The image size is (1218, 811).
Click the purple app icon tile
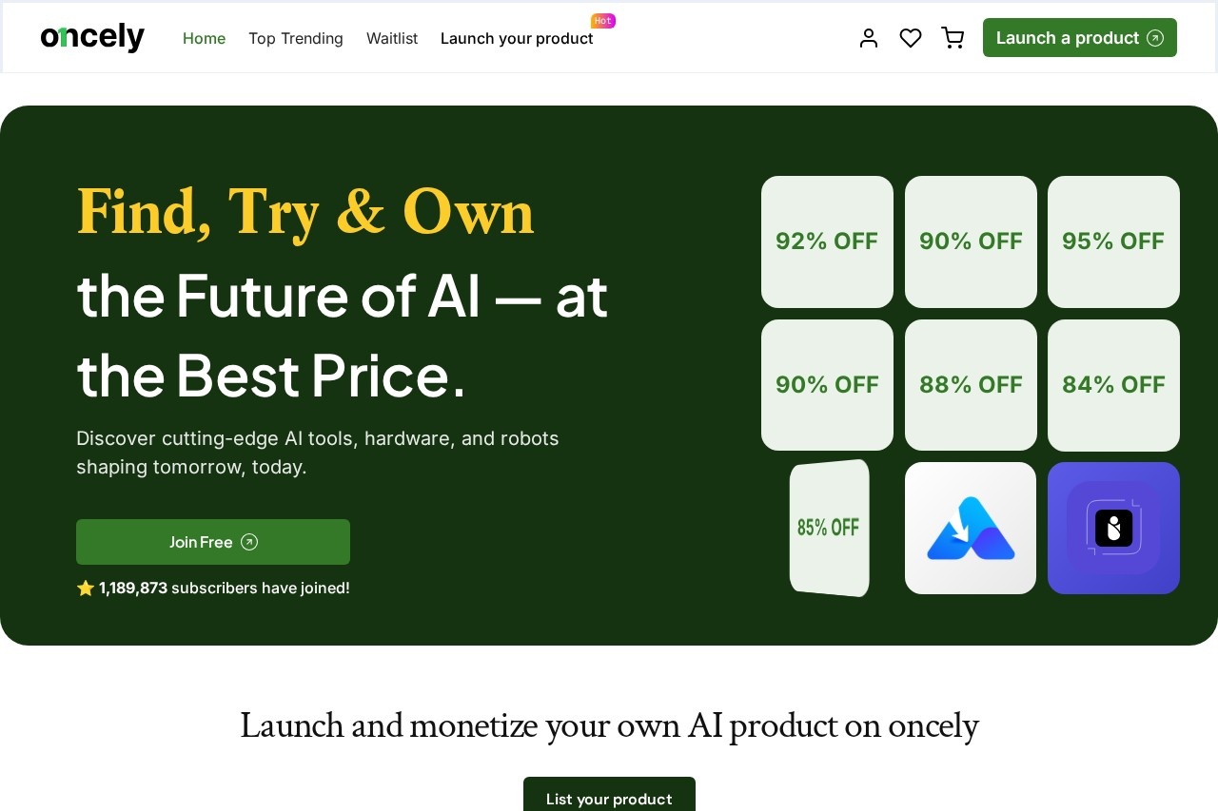click(1113, 528)
